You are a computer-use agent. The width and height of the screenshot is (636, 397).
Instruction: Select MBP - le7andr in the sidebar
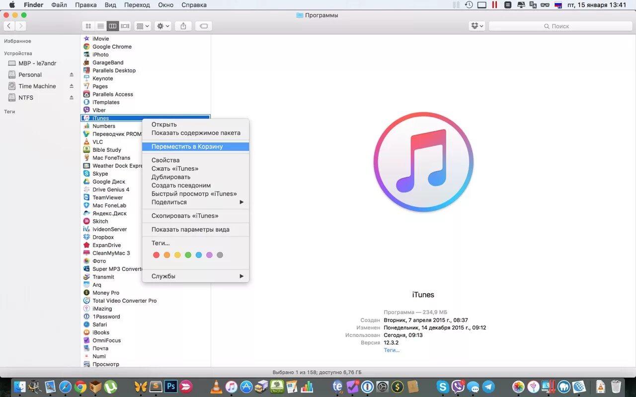pos(37,63)
